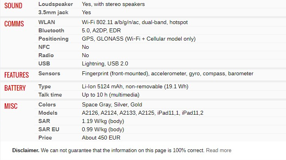Open the Read more disclaimer link
Image resolution: width=286 pixels, height=160 pixels.
218,151
